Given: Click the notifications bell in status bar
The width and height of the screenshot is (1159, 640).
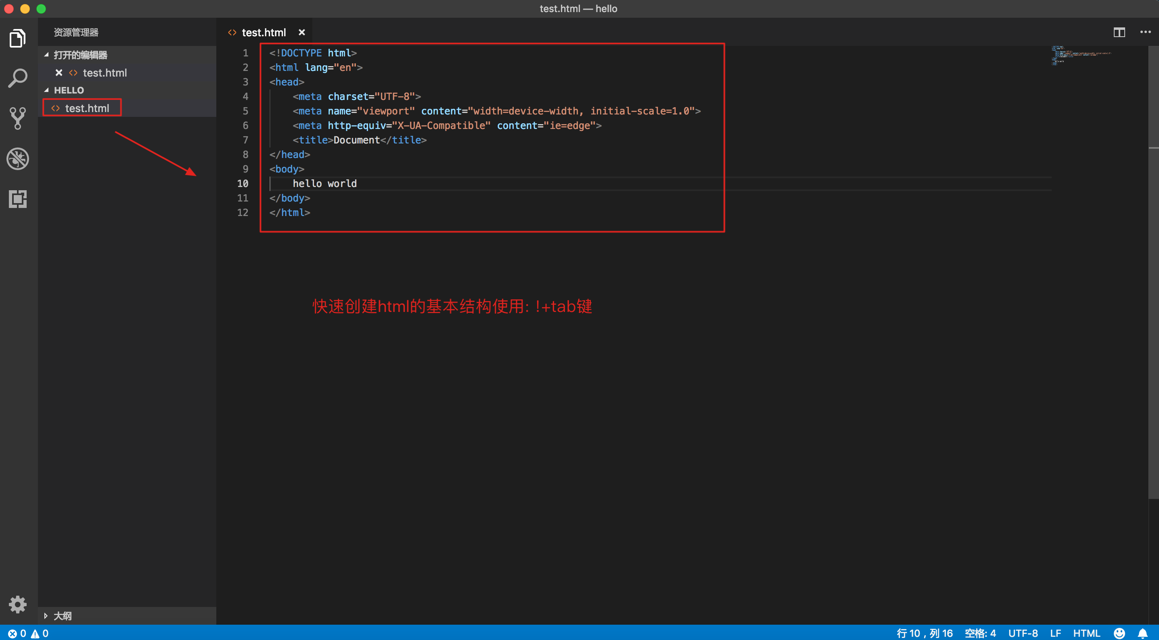Looking at the screenshot, I should click(x=1143, y=633).
